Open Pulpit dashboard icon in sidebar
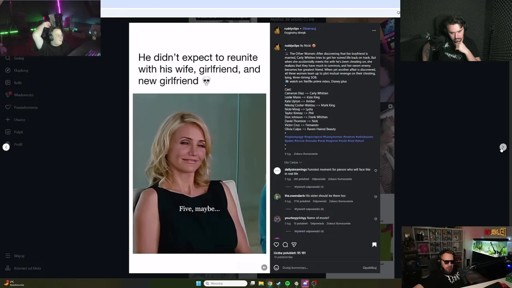512x288 pixels. [x=8, y=132]
